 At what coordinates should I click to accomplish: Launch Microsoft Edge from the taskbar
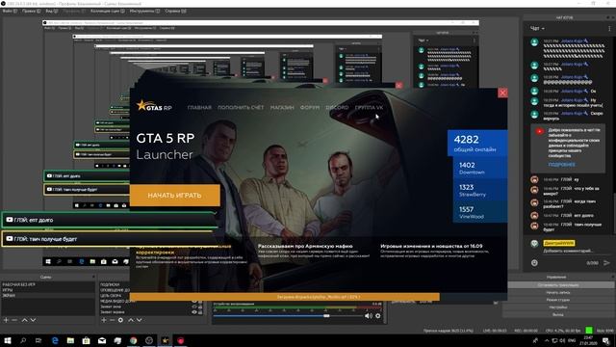[55, 340]
